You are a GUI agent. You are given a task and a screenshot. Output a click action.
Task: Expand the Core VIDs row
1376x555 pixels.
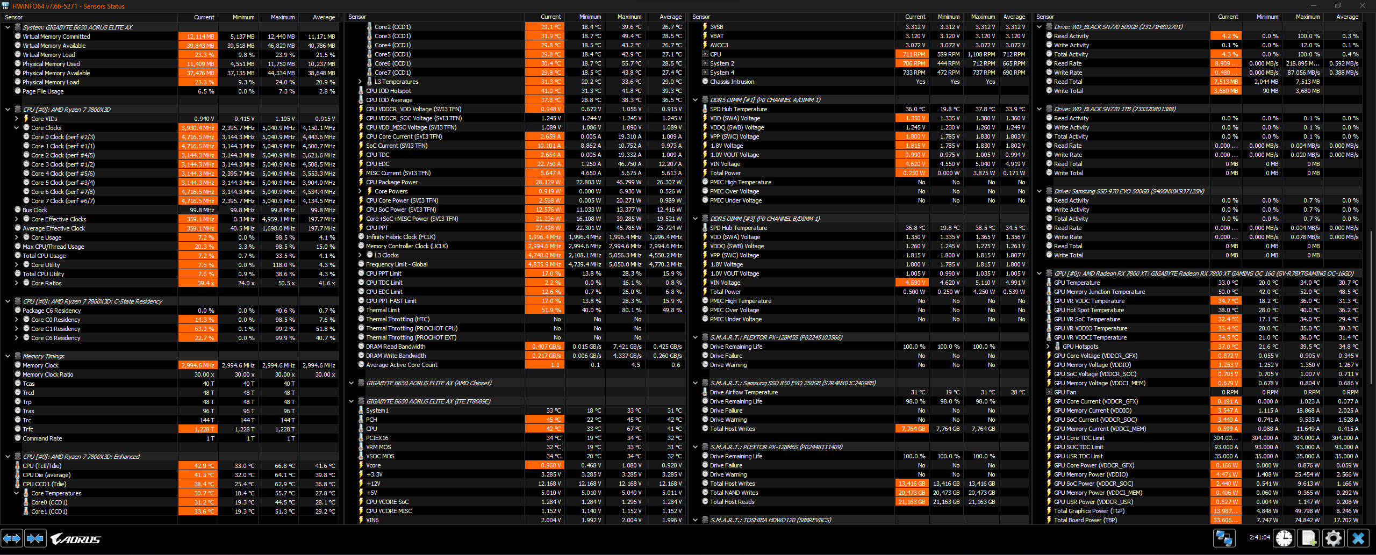(x=16, y=119)
